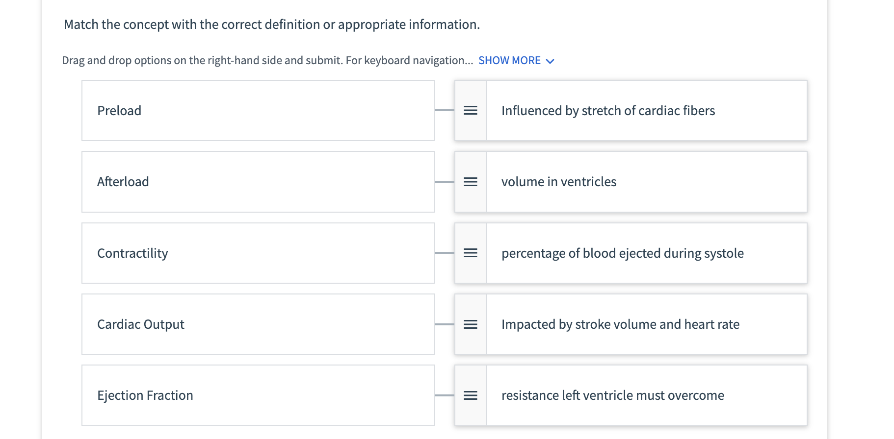This screenshot has width=894, height=439.
Task: Click drag handle for 'Influenced by stretch' option
Action: click(471, 111)
